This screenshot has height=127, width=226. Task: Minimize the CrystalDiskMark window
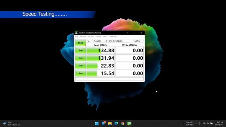pyautogui.click(x=127, y=33)
